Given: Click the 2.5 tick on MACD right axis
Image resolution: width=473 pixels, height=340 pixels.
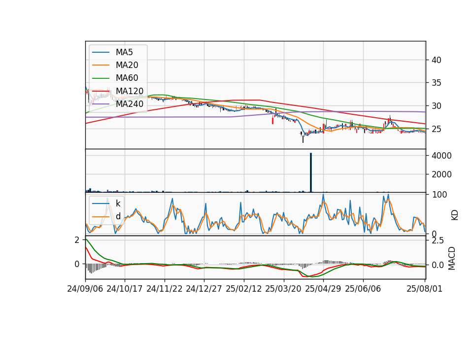Looking at the screenshot, I should 438,240.
